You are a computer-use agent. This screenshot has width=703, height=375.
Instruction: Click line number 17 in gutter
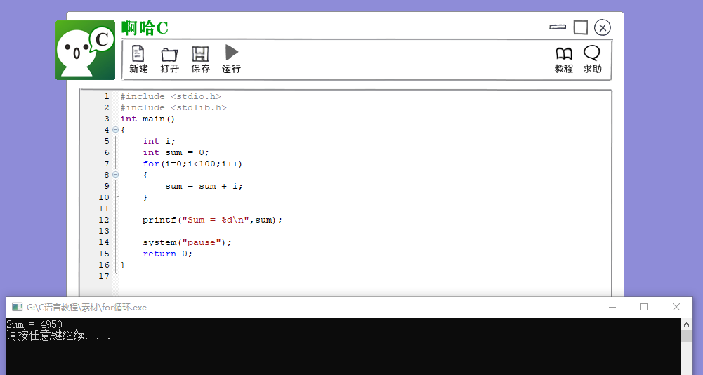[104, 276]
